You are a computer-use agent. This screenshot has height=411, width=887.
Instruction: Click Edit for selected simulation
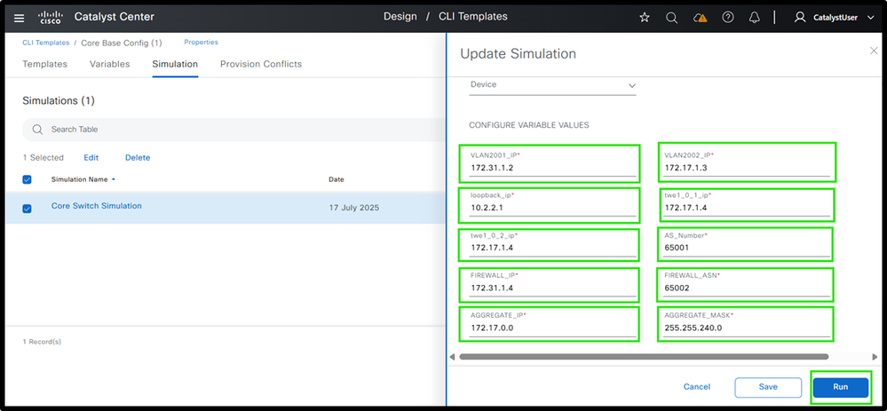click(91, 158)
